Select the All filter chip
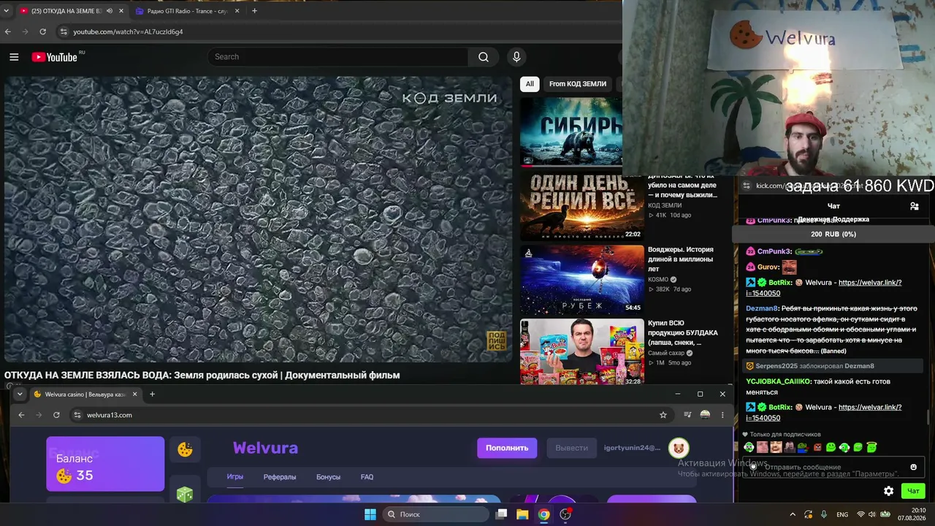 tap(530, 84)
